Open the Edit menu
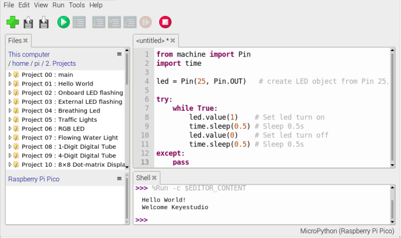The height and width of the screenshot is (238, 401). pyautogui.click(x=24, y=5)
